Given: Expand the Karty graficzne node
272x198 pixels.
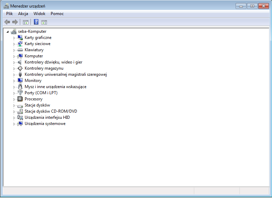Looking at the screenshot, I should pyautogui.click(x=14, y=38).
